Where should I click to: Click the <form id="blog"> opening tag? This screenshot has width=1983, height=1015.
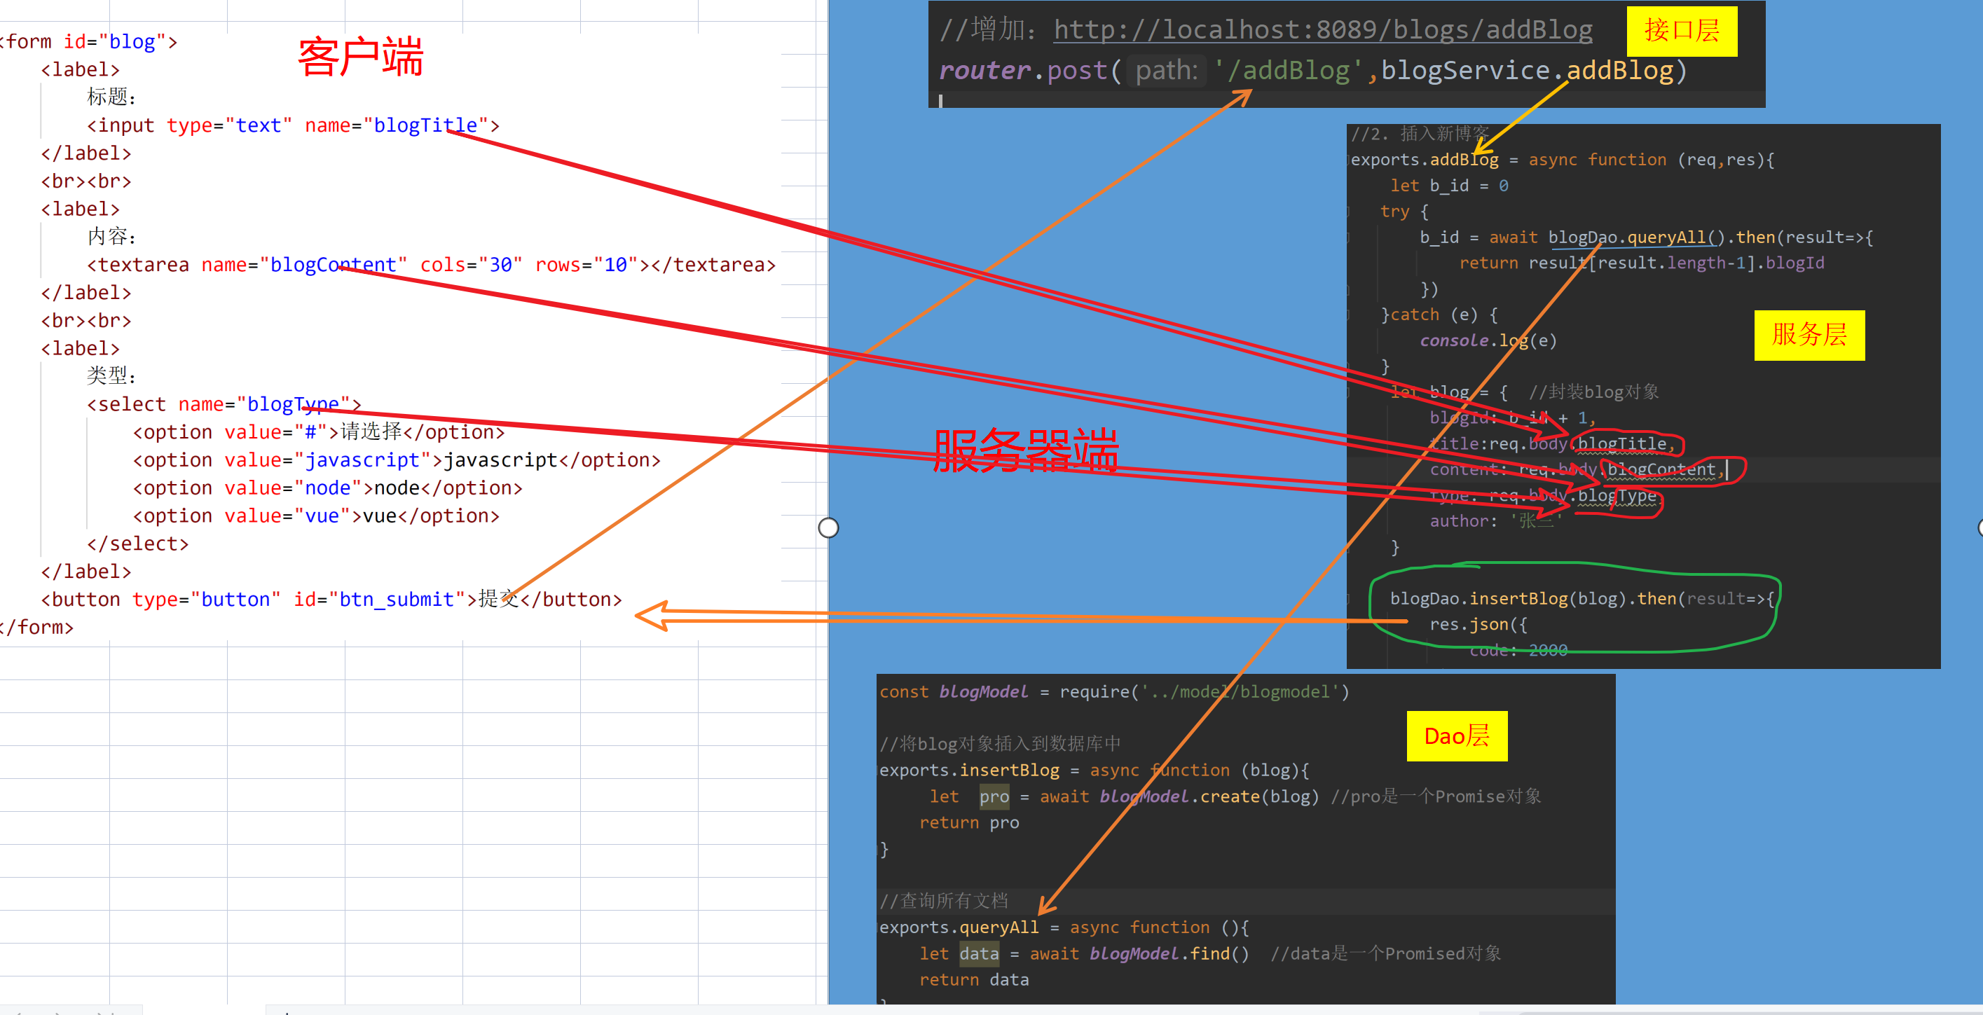(89, 41)
